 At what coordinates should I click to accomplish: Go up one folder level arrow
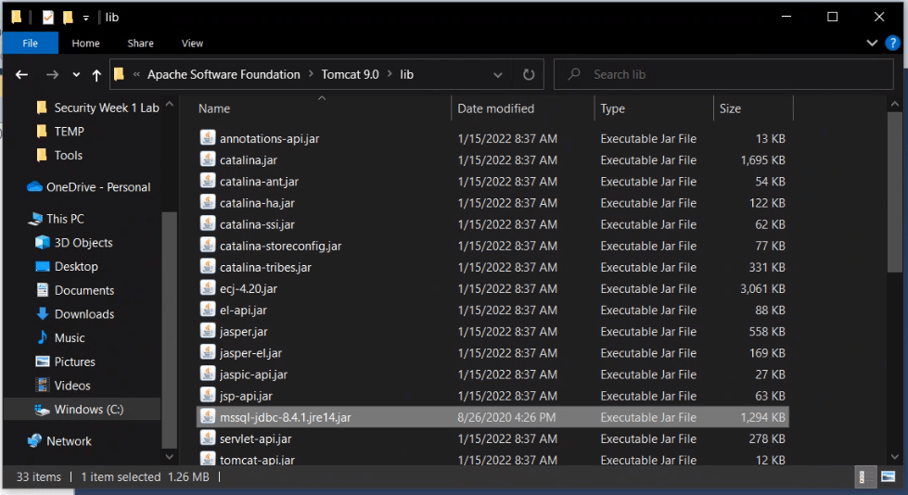pyautogui.click(x=96, y=75)
